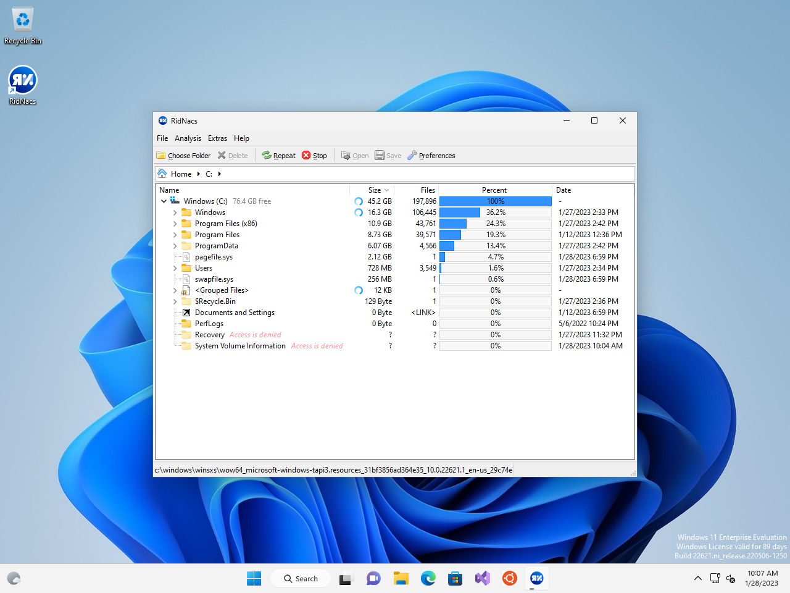Sort by the Files column header
Viewport: 790px width, 593px height.
click(x=417, y=190)
